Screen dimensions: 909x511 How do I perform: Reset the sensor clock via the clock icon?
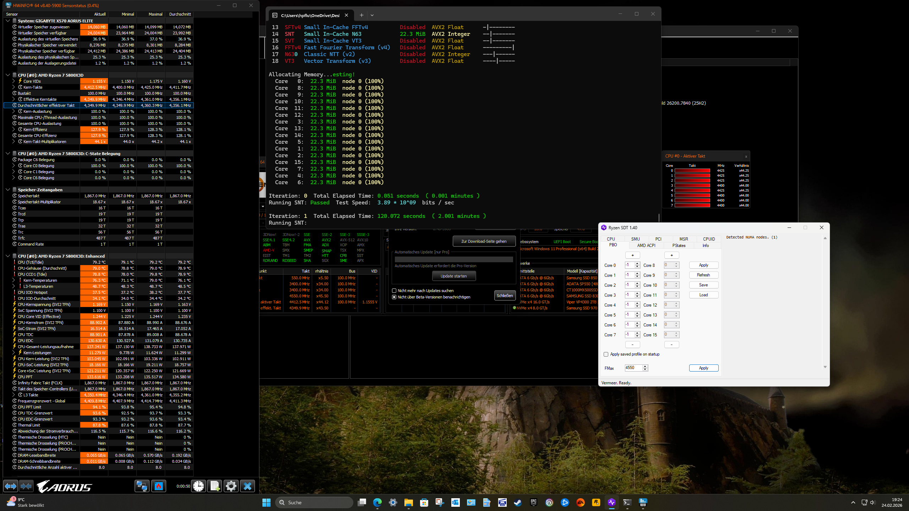(x=199, y=486)
